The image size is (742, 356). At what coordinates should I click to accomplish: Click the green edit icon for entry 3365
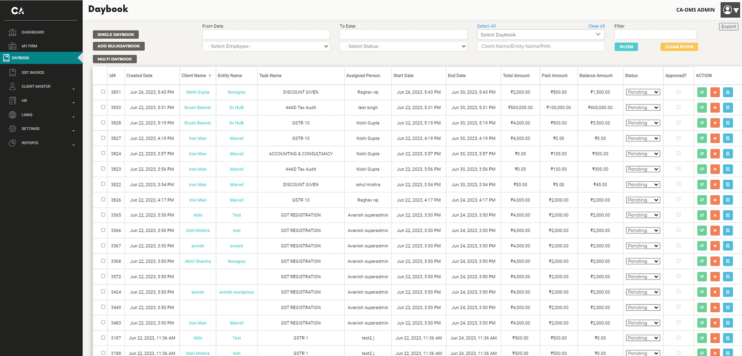pos(702,215)
